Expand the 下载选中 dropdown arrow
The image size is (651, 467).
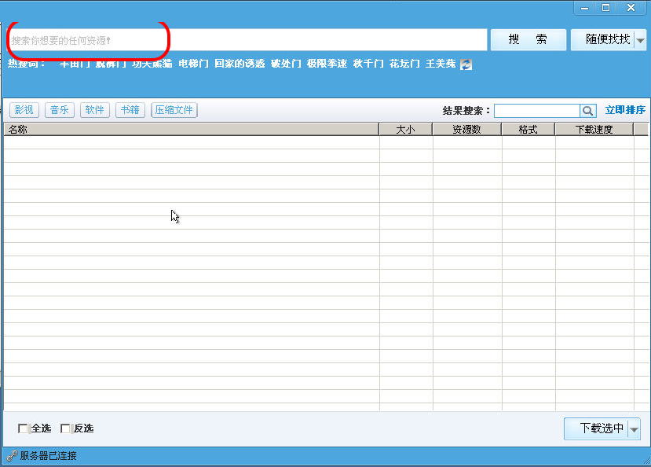tap(634, 429)
